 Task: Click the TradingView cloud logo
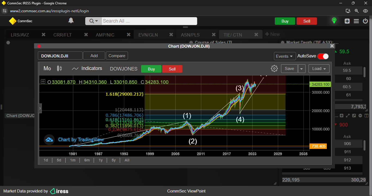click(x=49, y=140)
